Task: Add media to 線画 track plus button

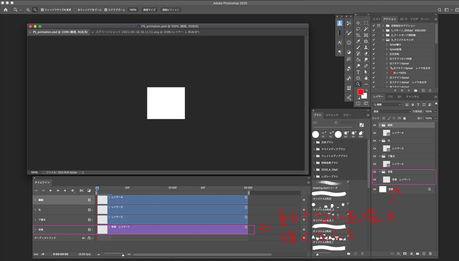Action: tap(304, 200)
